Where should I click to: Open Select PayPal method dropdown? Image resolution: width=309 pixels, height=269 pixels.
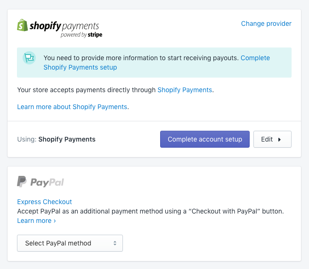(70, 243)
